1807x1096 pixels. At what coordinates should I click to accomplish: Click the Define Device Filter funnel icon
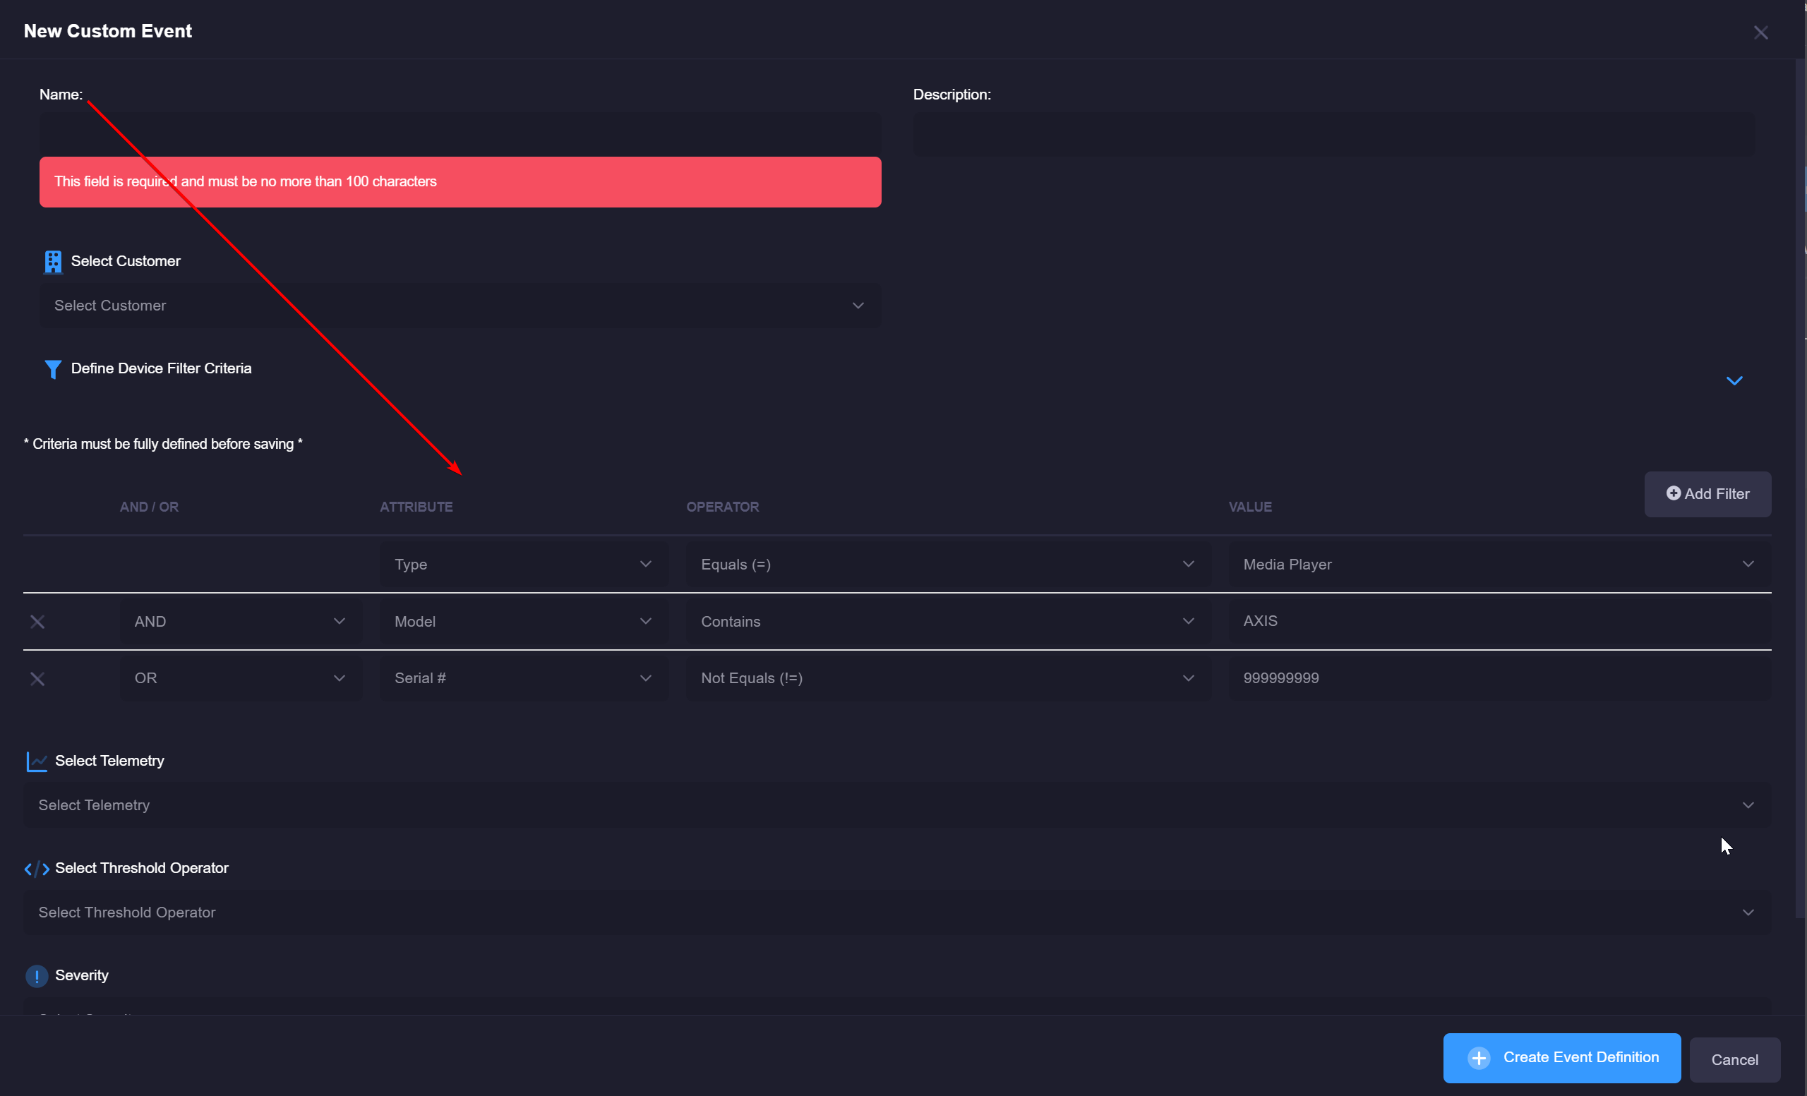(x=53, y=370)
